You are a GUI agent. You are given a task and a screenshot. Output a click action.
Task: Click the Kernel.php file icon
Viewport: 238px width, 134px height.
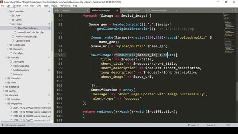click(11, 53)
